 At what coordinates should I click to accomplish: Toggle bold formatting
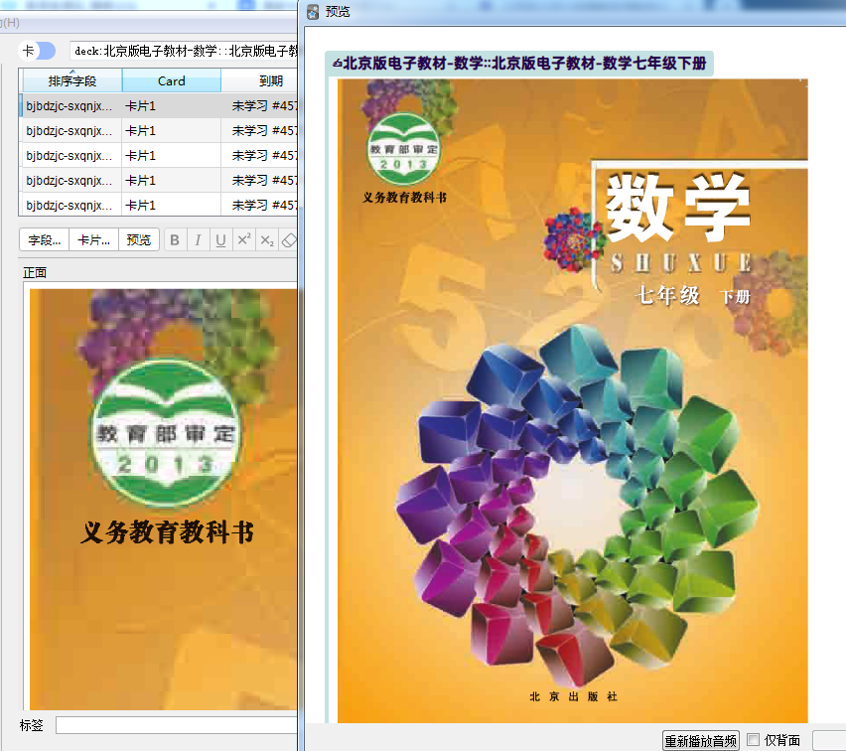(x=175, y=239)
